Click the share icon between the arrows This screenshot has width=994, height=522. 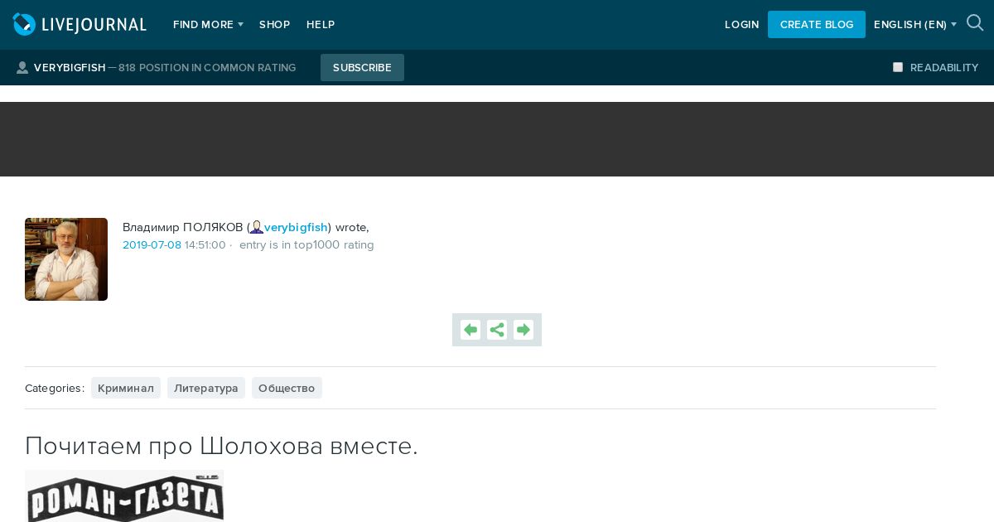click(x=497, y=330)
